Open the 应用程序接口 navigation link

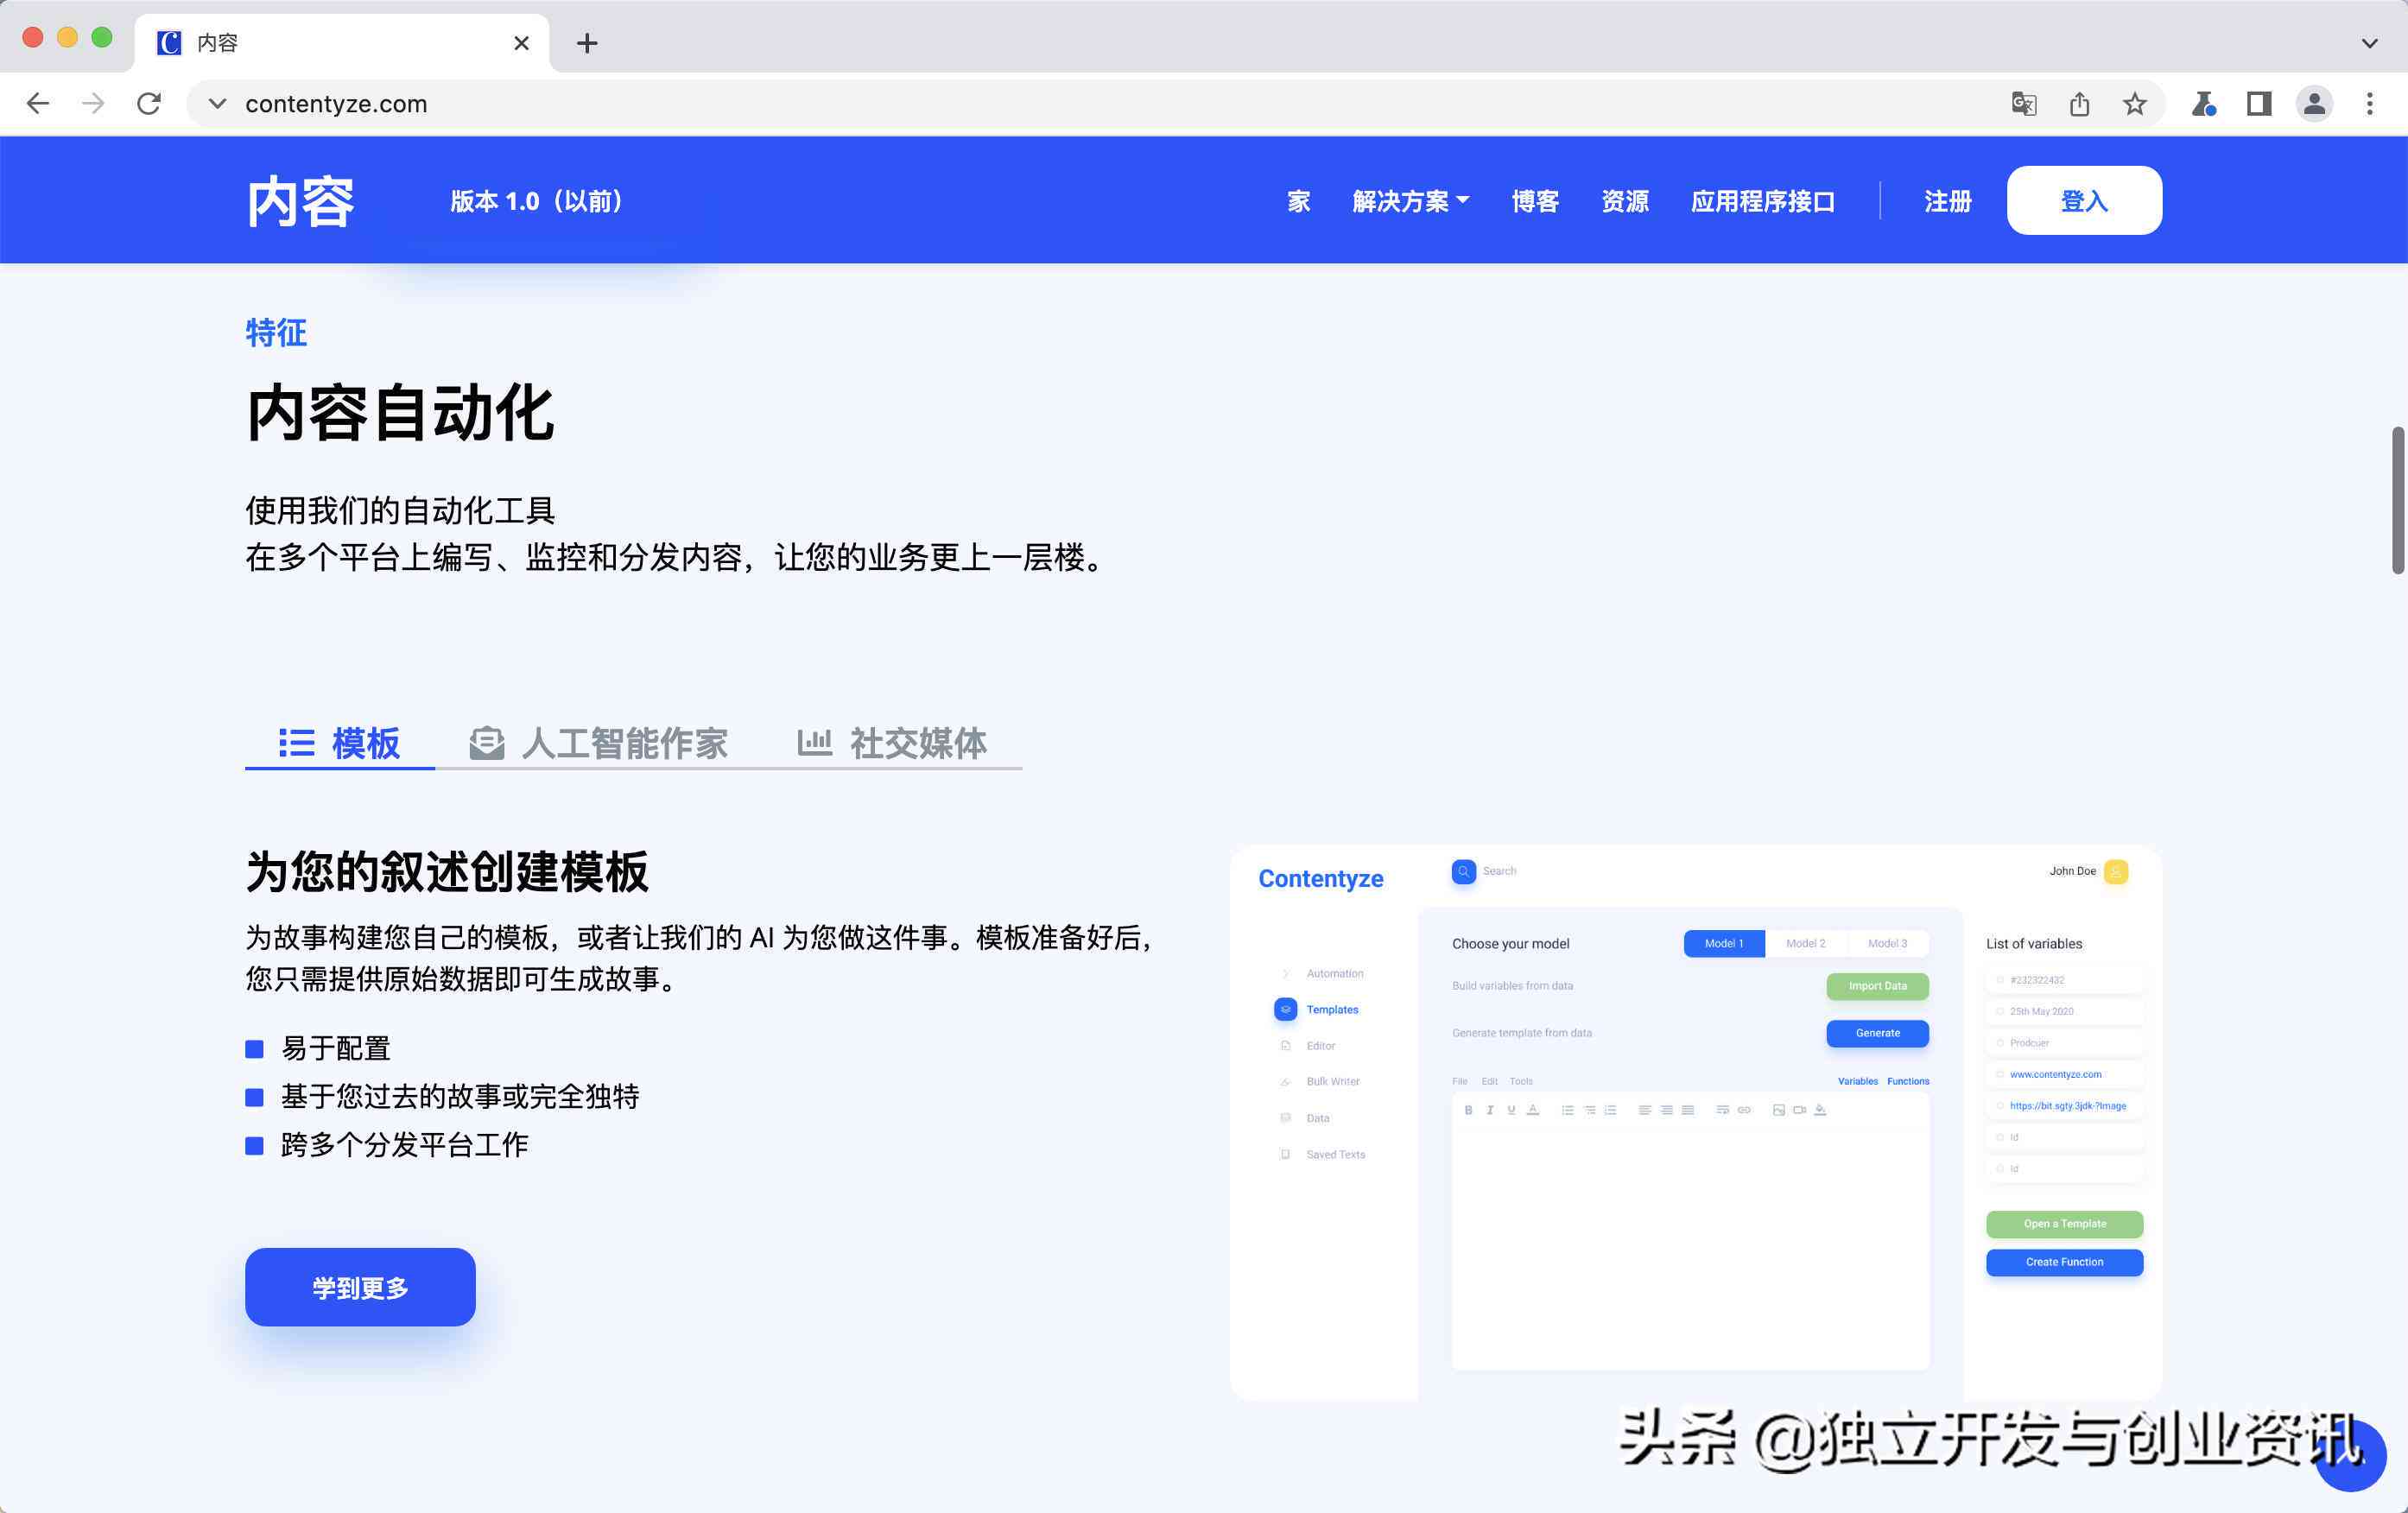1763,201
